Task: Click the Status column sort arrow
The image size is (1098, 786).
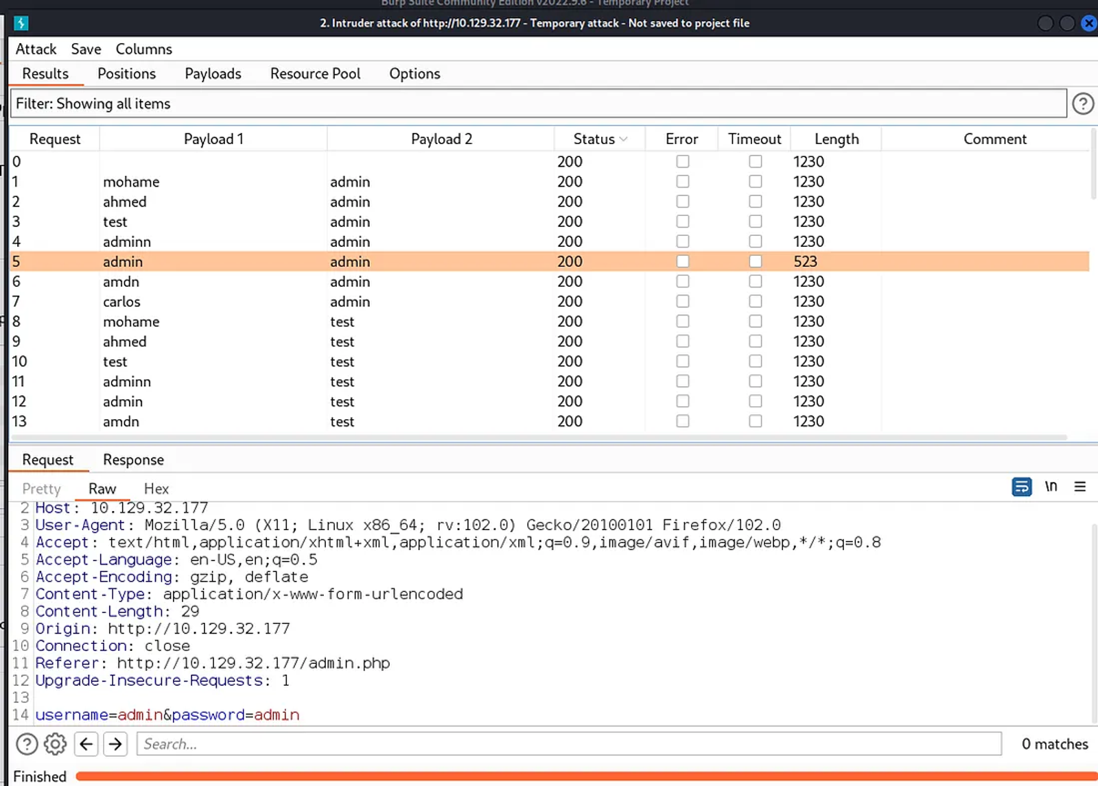Action: 623,139
